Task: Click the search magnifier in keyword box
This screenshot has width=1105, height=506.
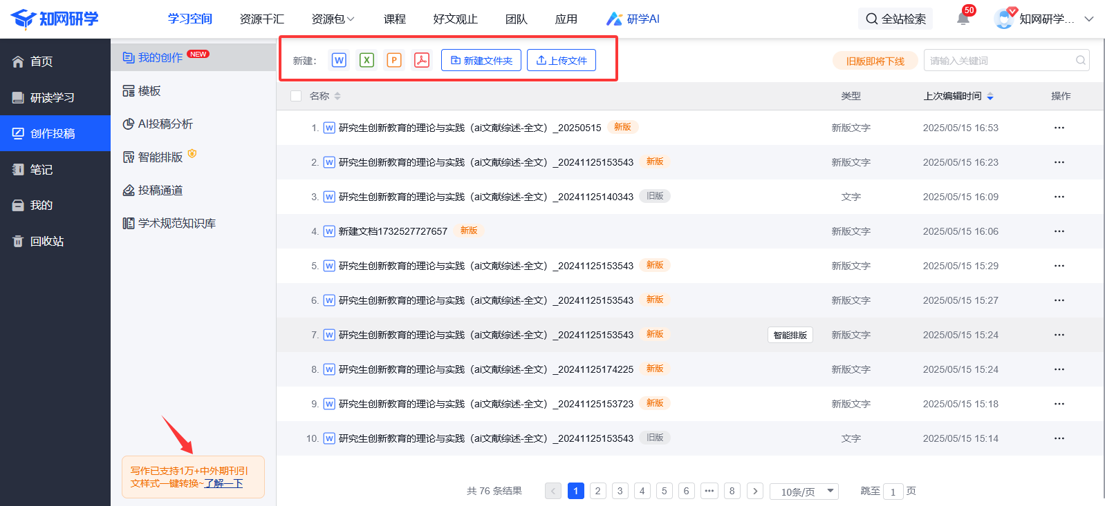Action: click(1080, 61)
